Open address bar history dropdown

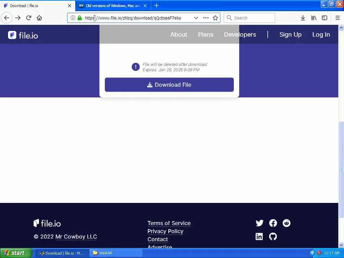click(x=196, y=18)
